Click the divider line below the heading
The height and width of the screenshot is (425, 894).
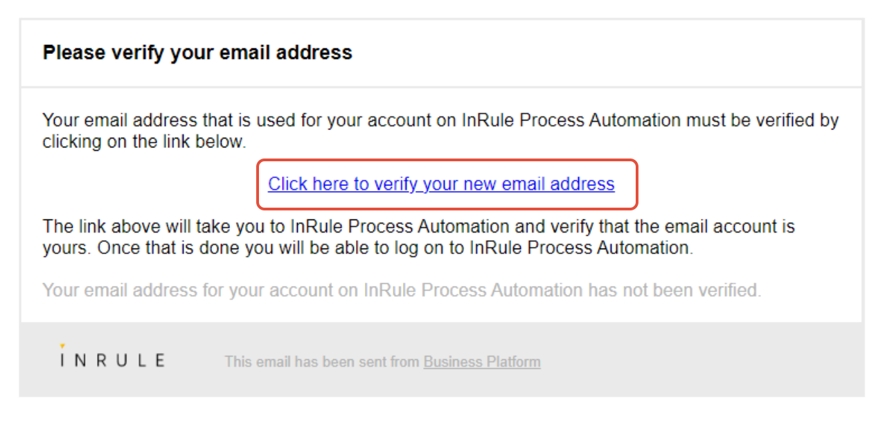(x=441, y=88)
